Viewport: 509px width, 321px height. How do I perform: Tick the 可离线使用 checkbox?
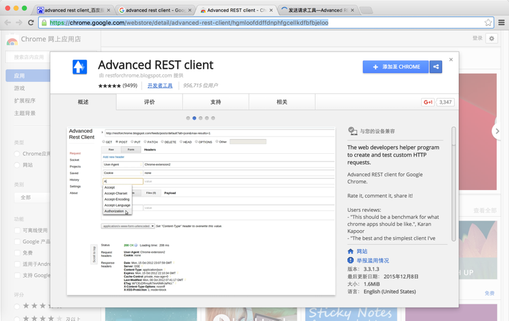(x=17, y=230)
